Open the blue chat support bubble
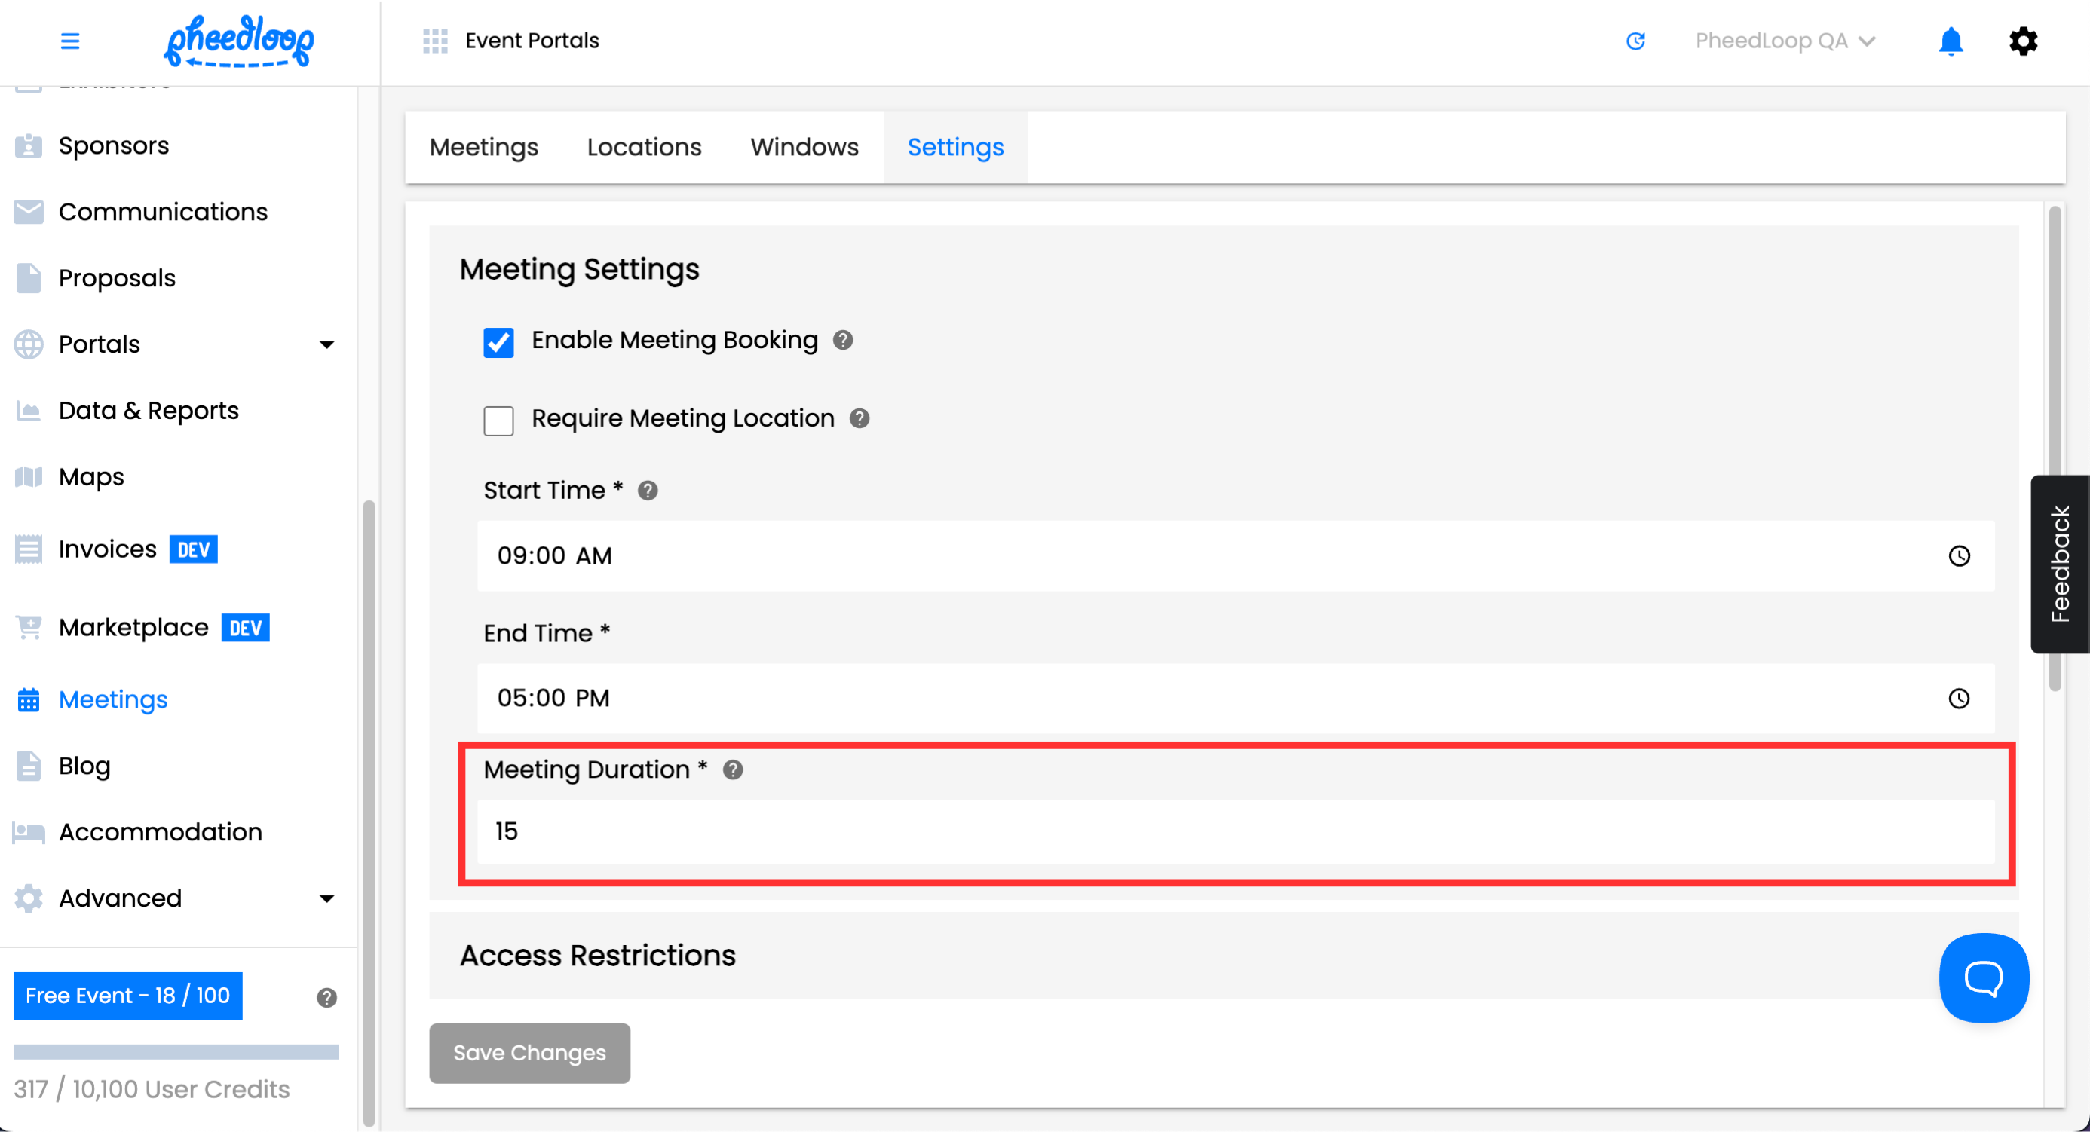The height and width of the screenshot is (1132, 2090). coord(1983,977)
